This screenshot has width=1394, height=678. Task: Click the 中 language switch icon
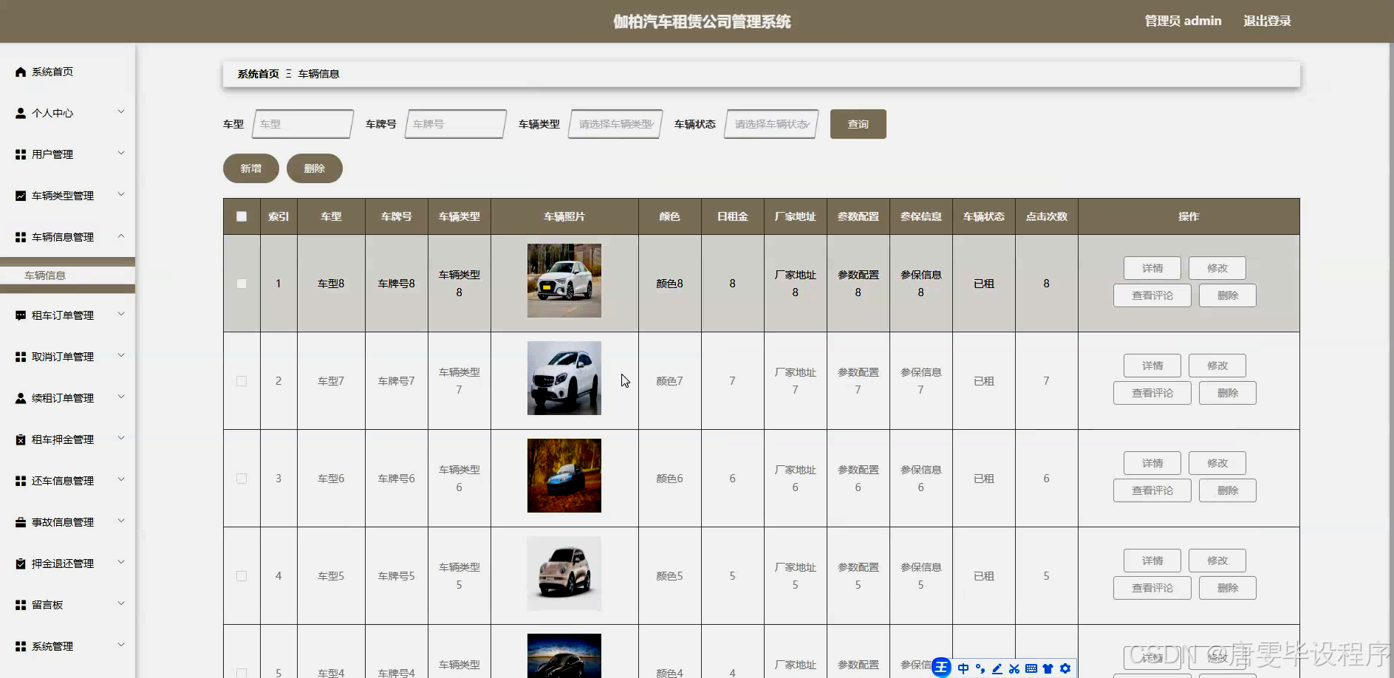(963, 668)
